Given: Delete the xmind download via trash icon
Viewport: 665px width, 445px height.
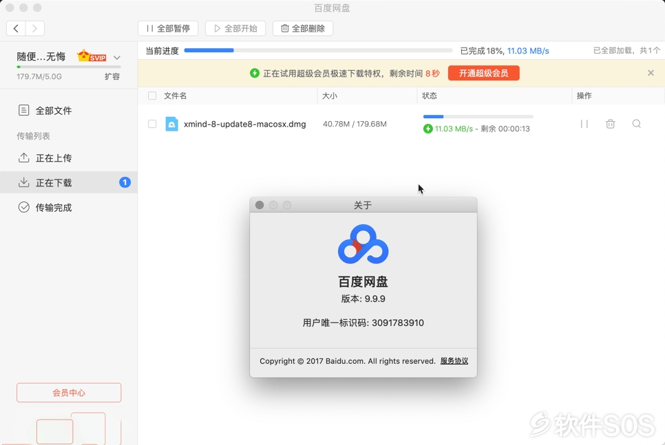Looking at the screenshot, I should [611, 124].
